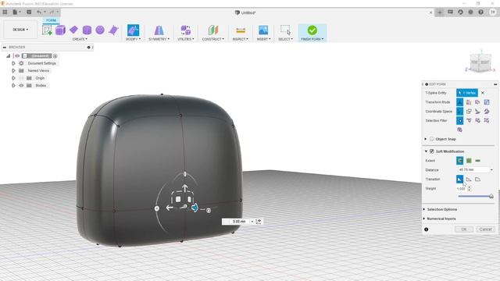Open the SELECT dropdown
The image size is (500, 281).
(x=285, y=39)
